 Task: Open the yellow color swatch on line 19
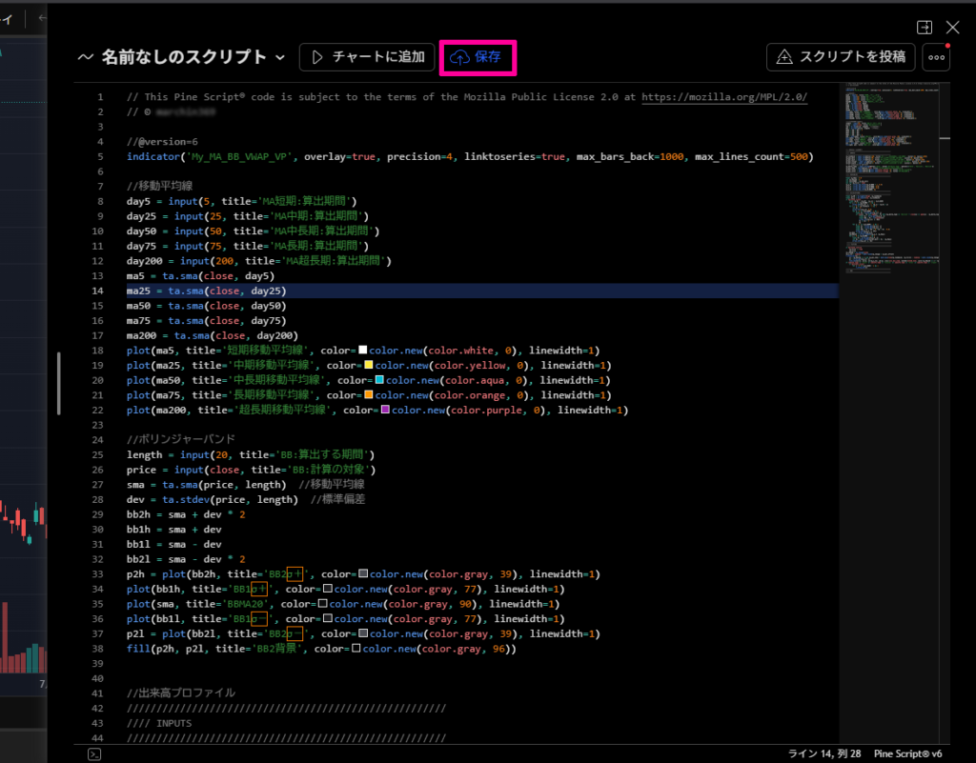[369, 366]
